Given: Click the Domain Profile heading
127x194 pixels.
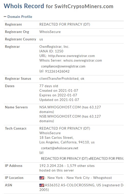Looking at the screenshot, I should click(x=20, y=17).
